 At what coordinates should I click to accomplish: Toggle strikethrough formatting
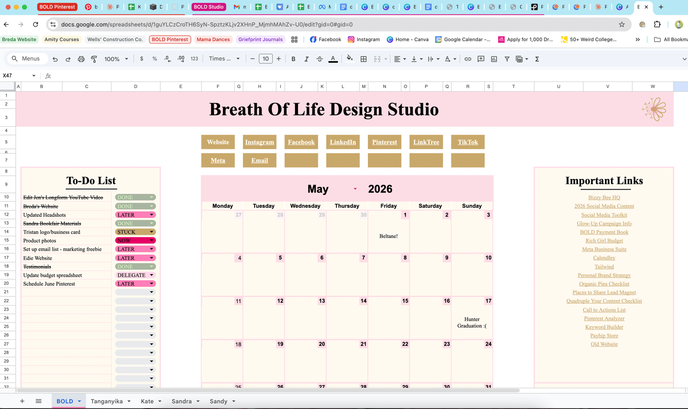pos(320,59)
